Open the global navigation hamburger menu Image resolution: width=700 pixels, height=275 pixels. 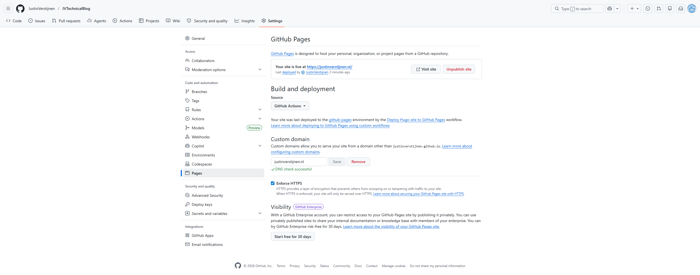point(8,9)
